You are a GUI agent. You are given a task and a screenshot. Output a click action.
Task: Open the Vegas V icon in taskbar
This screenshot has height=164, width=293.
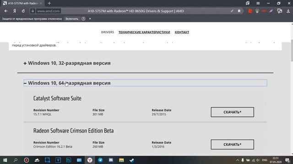click(x=58, y=160)
